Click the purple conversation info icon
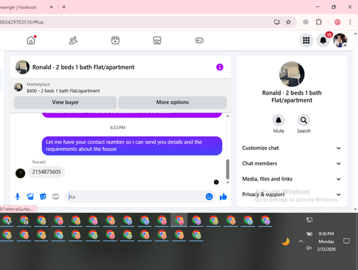 tap(220, 67)
